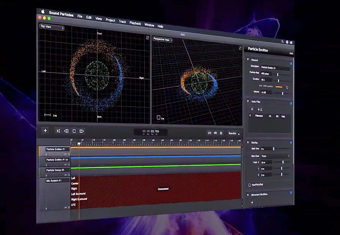Refresh the total particles count
This screenshot has height=235, width=340.
point(287,87)
